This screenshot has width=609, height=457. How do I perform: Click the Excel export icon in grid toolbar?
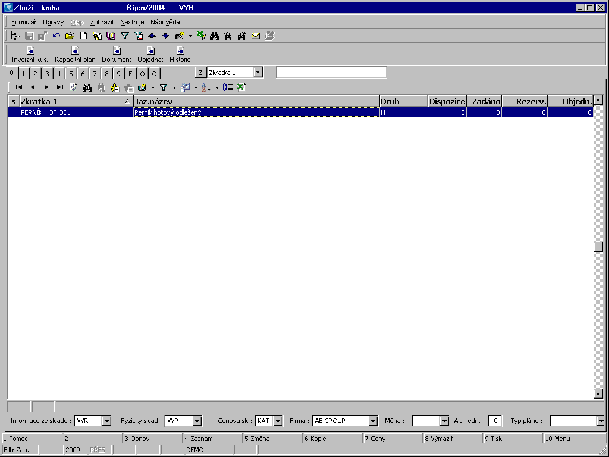pos(241,87)
